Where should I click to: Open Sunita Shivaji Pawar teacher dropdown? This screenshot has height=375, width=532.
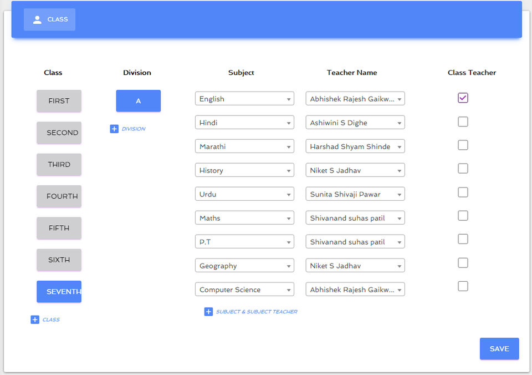355,194
